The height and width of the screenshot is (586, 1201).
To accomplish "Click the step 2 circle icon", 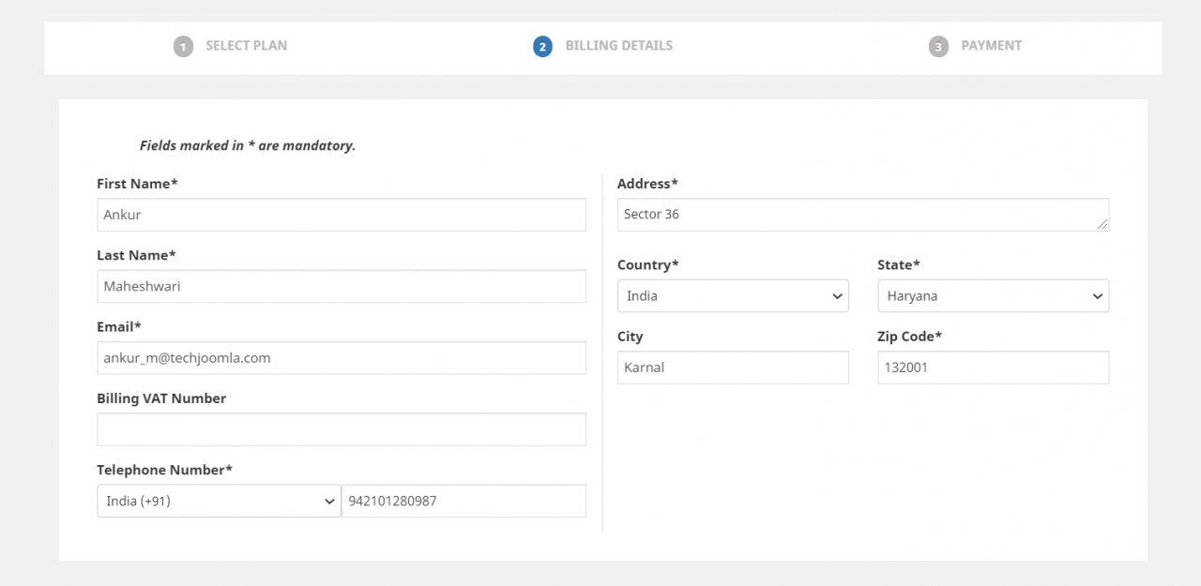I will 542,47.
